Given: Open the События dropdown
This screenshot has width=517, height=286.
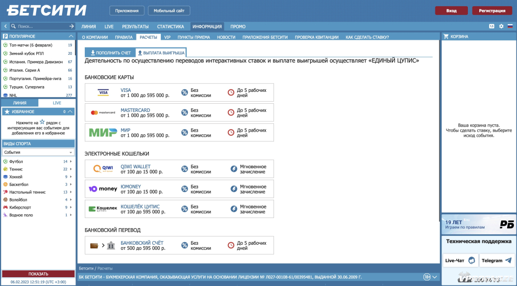Looking at the screenshot, I should pos(38,152).
